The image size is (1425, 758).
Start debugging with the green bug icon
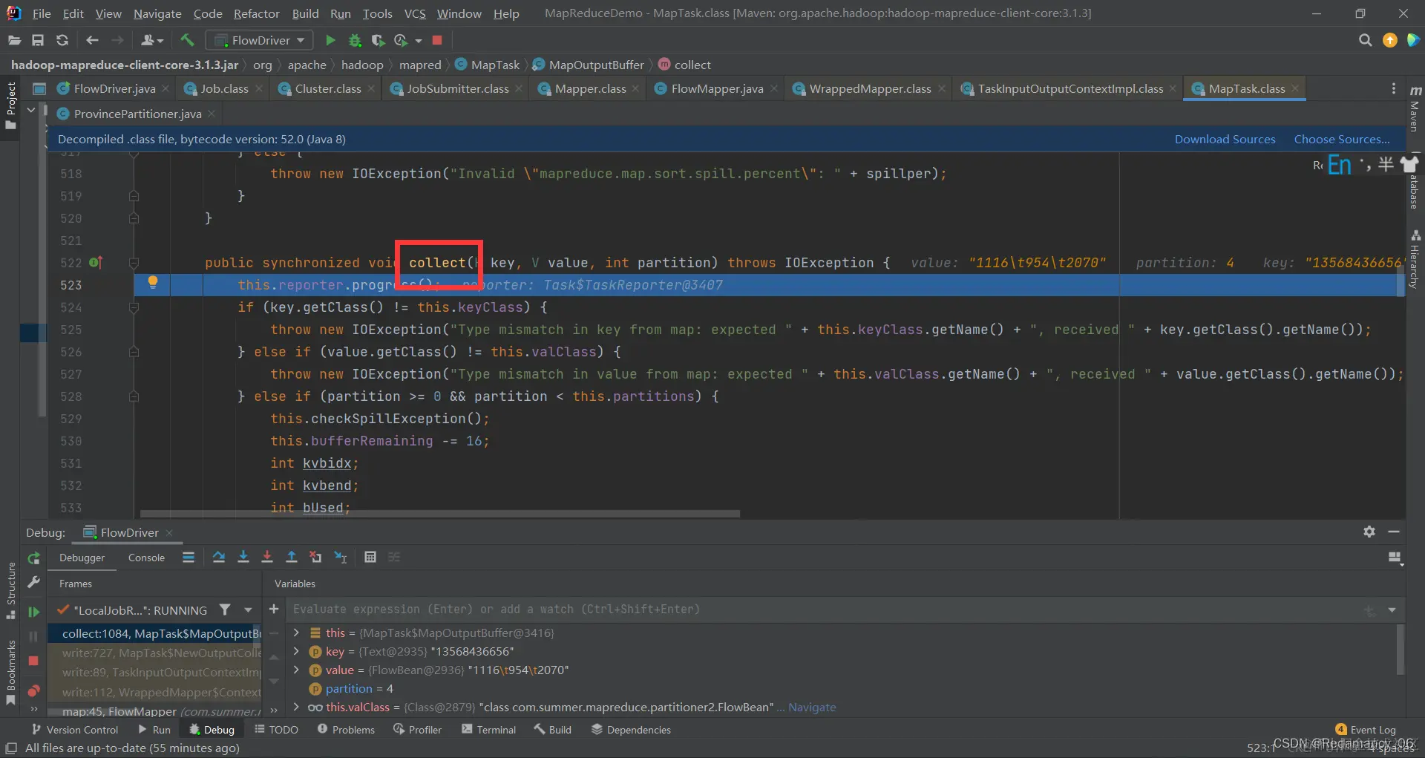355,40
